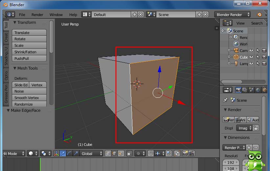Open the Global orientation dropdown
This screenshot has height=171, width=270.
point(92,153)
